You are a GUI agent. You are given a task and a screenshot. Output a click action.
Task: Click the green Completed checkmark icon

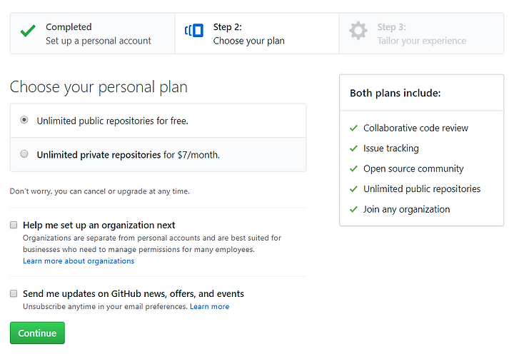28,31
